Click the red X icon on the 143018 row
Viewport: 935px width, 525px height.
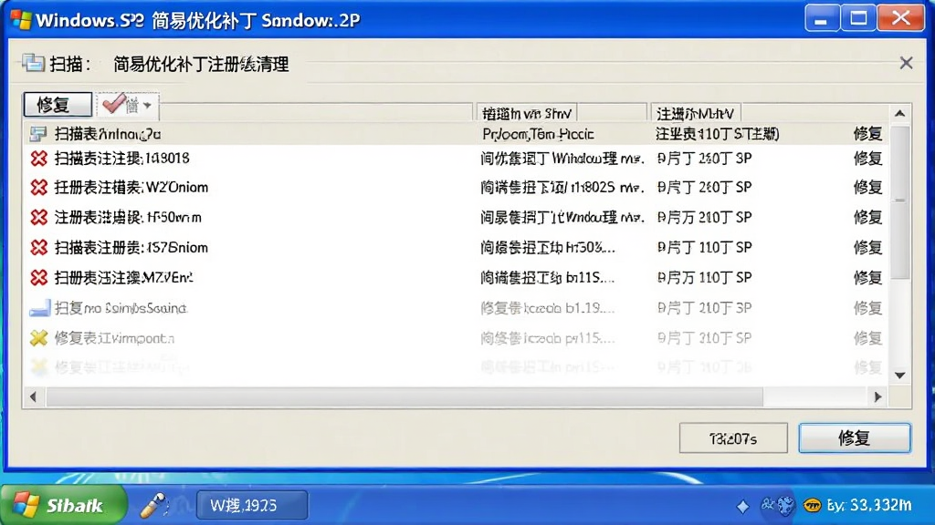pos(38,159)
